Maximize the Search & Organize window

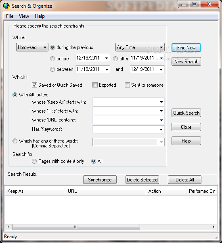195,4
